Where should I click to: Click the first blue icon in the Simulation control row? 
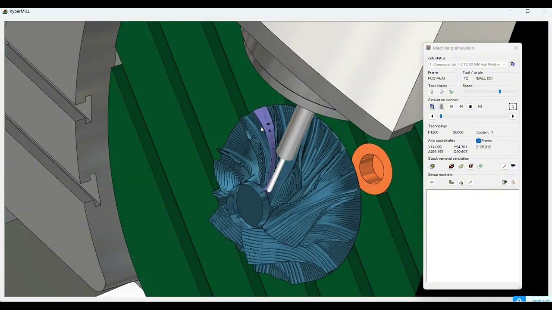(432, 106)
